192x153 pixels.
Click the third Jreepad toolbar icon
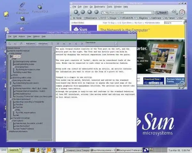point(21,44)
